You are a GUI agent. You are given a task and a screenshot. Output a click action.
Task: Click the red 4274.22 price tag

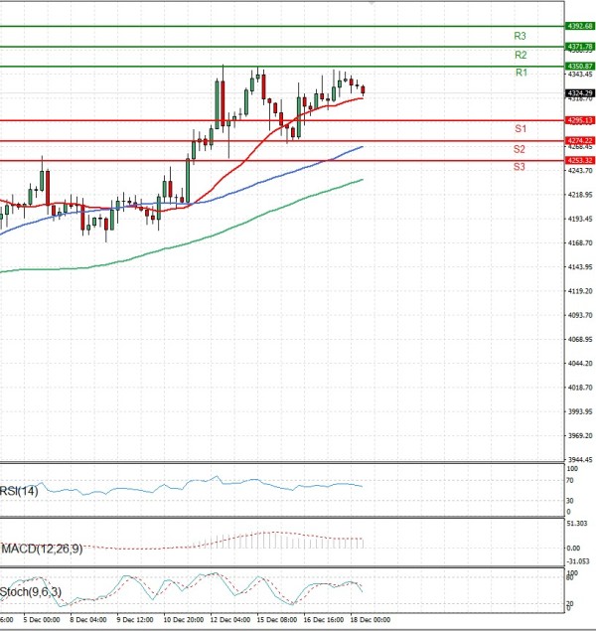[579, 141]
